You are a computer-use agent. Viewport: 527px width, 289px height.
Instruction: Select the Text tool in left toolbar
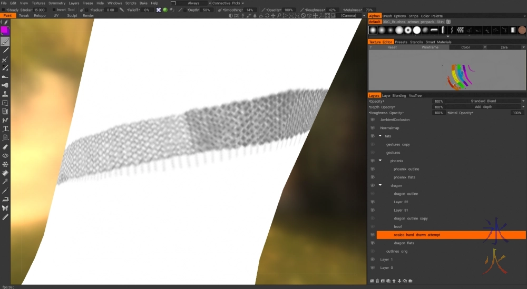pos(5,128)
